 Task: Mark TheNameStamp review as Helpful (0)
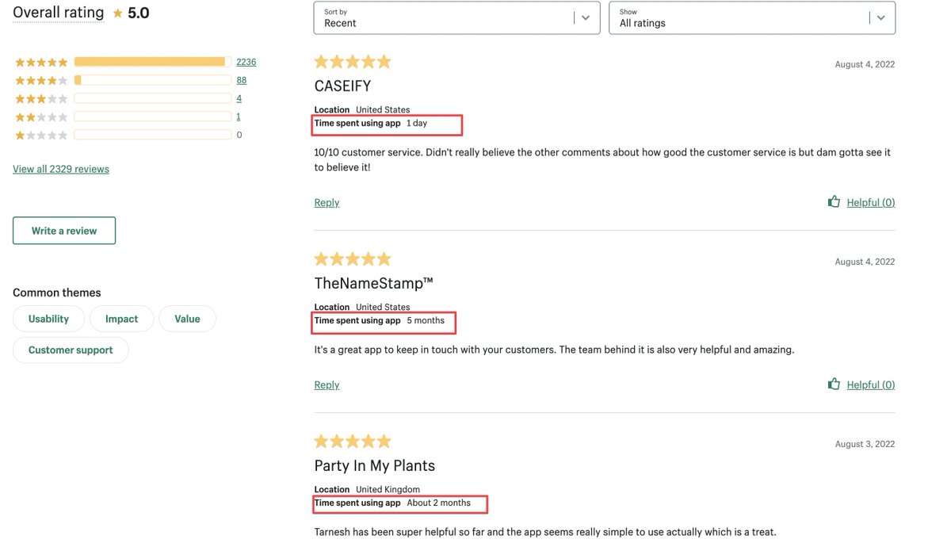pyautogui.click(x=871, y=384)
